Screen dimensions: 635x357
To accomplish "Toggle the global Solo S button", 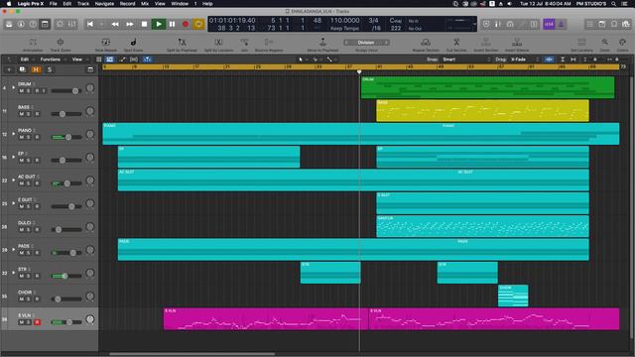I will tap(50, 69).
